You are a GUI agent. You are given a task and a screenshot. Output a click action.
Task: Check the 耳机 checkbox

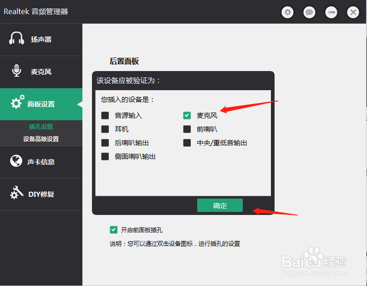105,129
